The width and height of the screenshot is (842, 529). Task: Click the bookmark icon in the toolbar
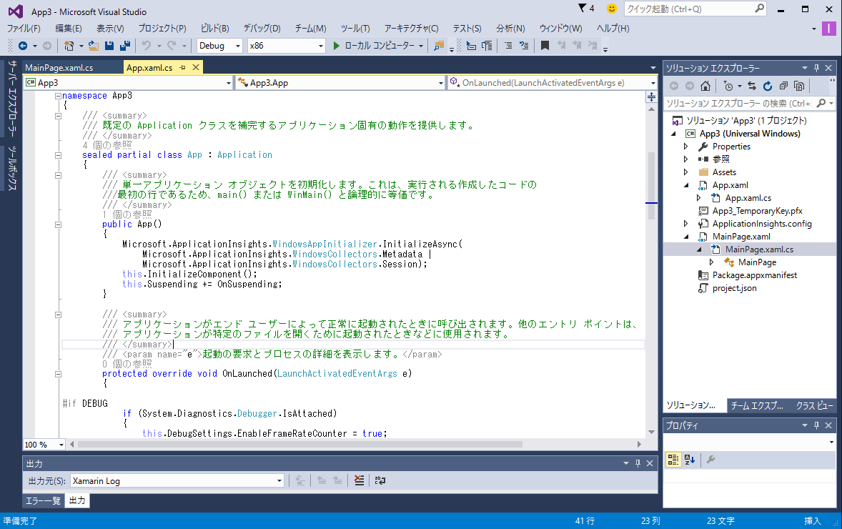tap(545, 46)
